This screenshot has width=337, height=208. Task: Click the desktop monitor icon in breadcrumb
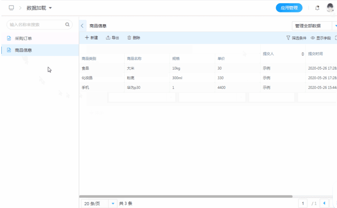pos(11,8)
